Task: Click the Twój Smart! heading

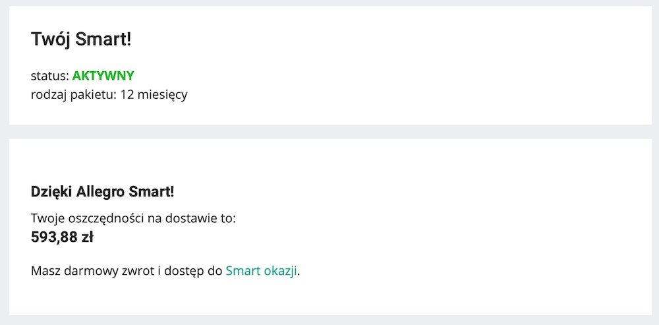Action: coord(81,39)
